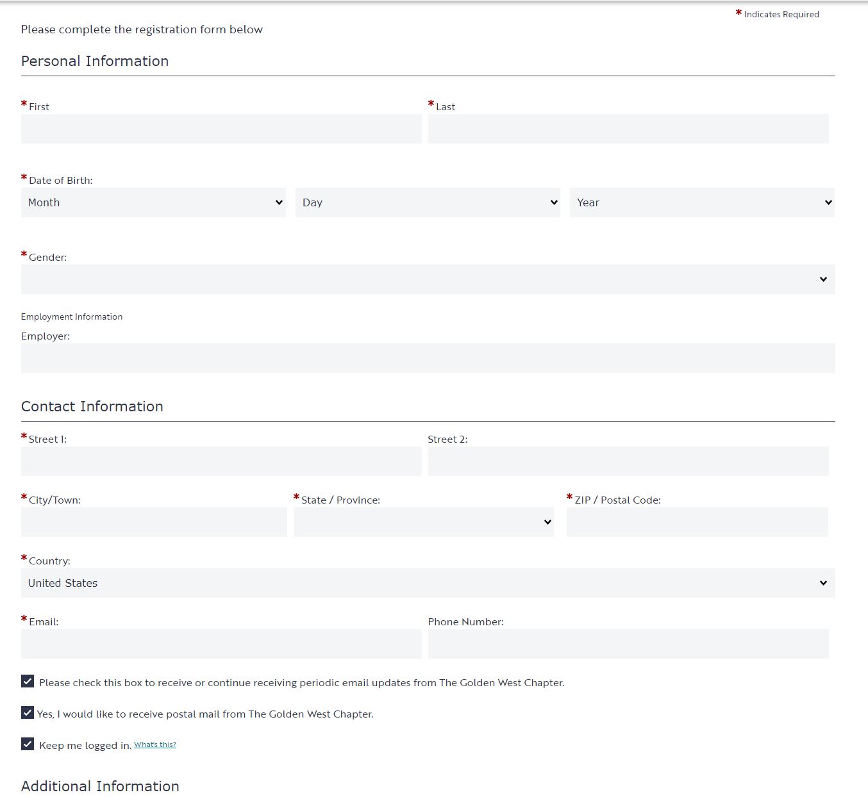Click the Email input field
868x797 pixels.
pos(221,644)
